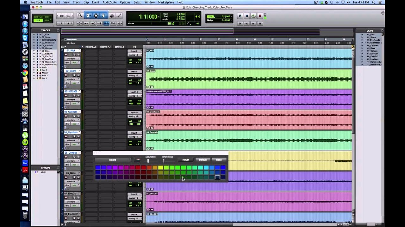Click the Go to End transport button
This screenshot has height=227, width=405.
tap(260, 23)
